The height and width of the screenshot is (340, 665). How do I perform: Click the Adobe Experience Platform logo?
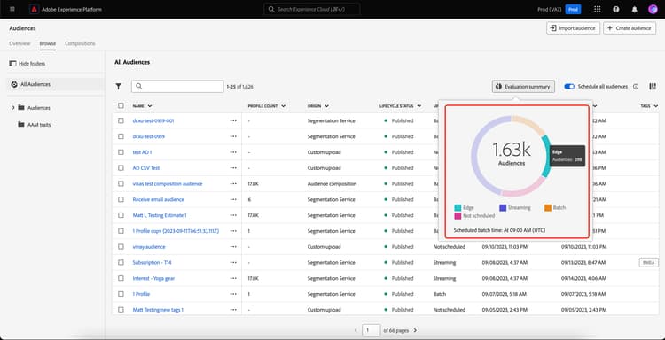point(35,10)
